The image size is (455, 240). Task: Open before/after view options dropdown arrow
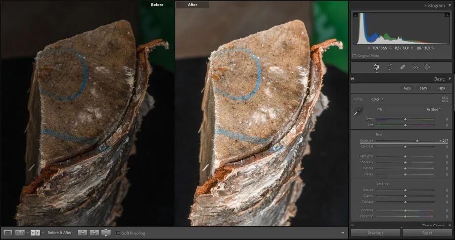coord(43,233)
